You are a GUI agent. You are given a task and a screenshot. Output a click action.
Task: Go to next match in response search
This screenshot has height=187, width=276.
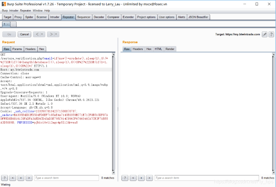pos(149,178)
